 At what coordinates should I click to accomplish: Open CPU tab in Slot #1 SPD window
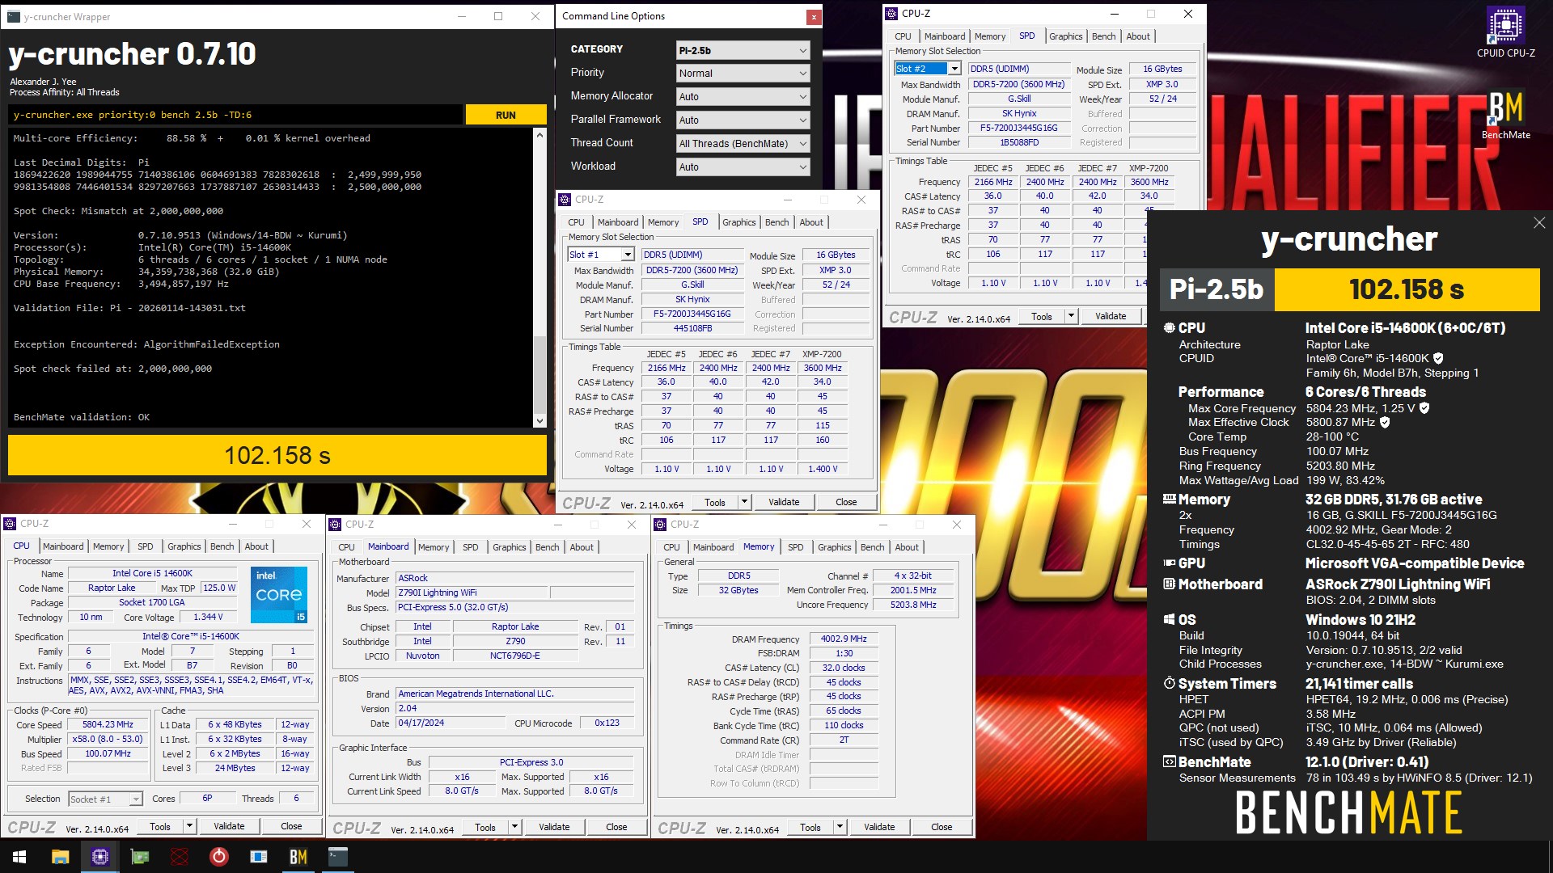[x=576, y=222]
